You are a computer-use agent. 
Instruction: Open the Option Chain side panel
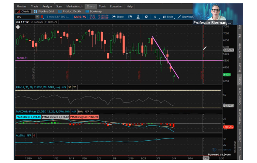(239, 97)
